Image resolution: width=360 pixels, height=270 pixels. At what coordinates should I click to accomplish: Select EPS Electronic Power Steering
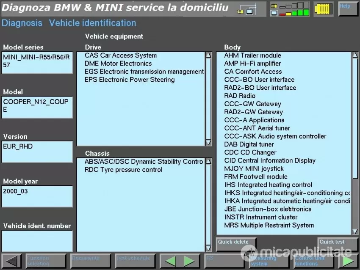point(130,80)
